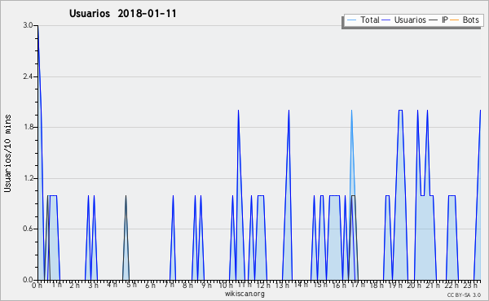This screenshot has height=301, width=489.
Task: Click the '4 h' x-axis label
Action: pyautogui.click(x=112, y=285)
